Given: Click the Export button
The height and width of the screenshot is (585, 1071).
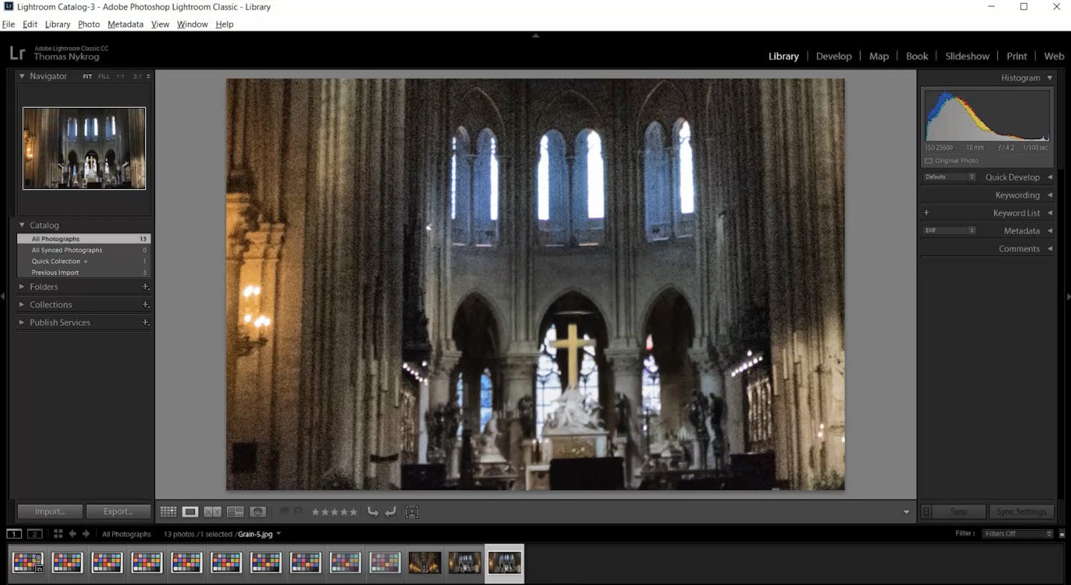Looking at the screenshot, I should 118,512.
